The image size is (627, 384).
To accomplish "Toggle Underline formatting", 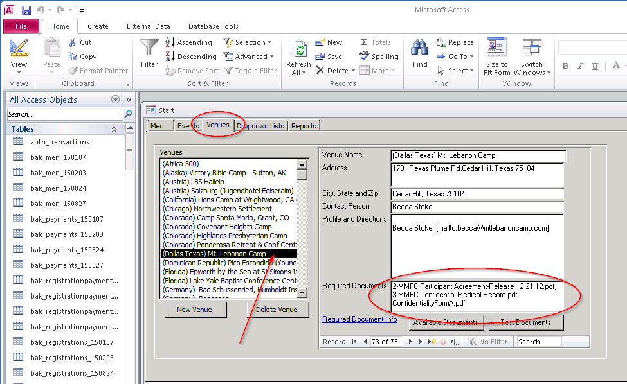I will pos(595,66).
